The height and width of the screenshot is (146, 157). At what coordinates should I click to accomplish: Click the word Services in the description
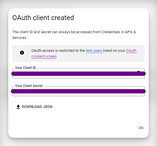point(19,38)
